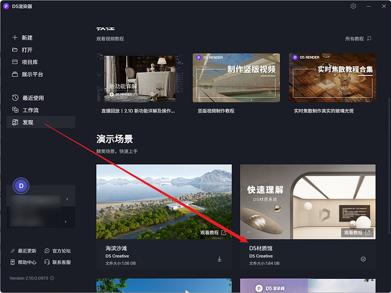
Task: Click the D5 renderer logo icon
Action: click(x=6, y=6)
